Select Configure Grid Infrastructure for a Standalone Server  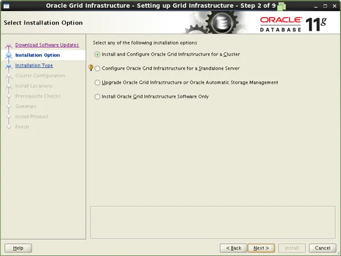(97, 69)
